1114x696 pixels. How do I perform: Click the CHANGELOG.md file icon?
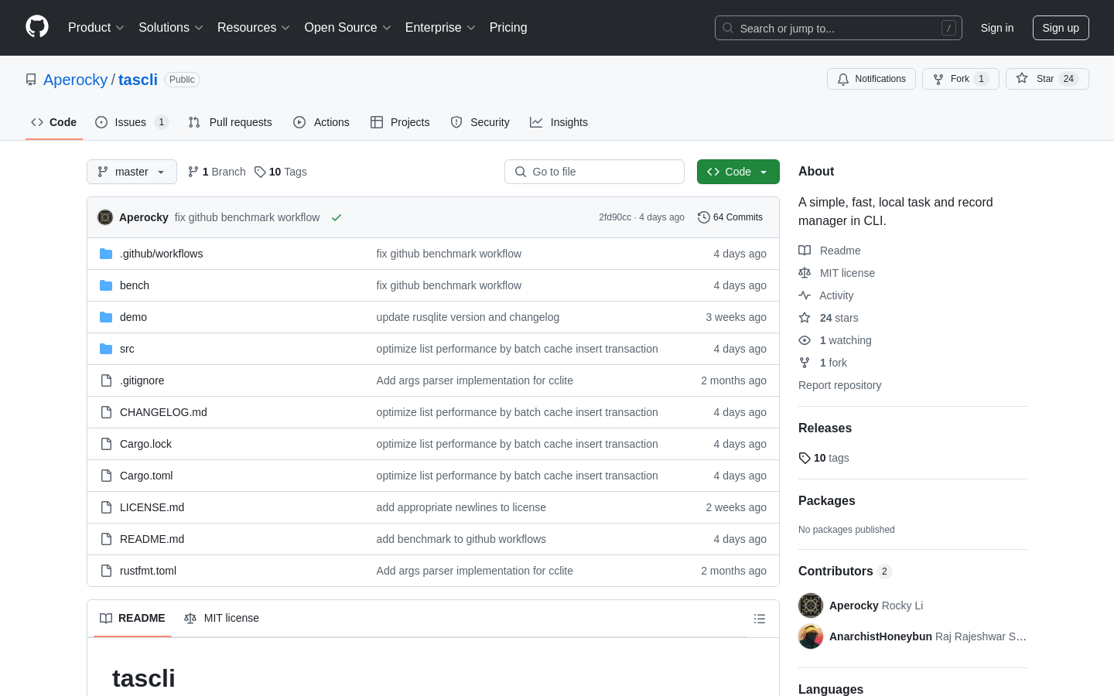pyautogui.click(x=106, y=412)
